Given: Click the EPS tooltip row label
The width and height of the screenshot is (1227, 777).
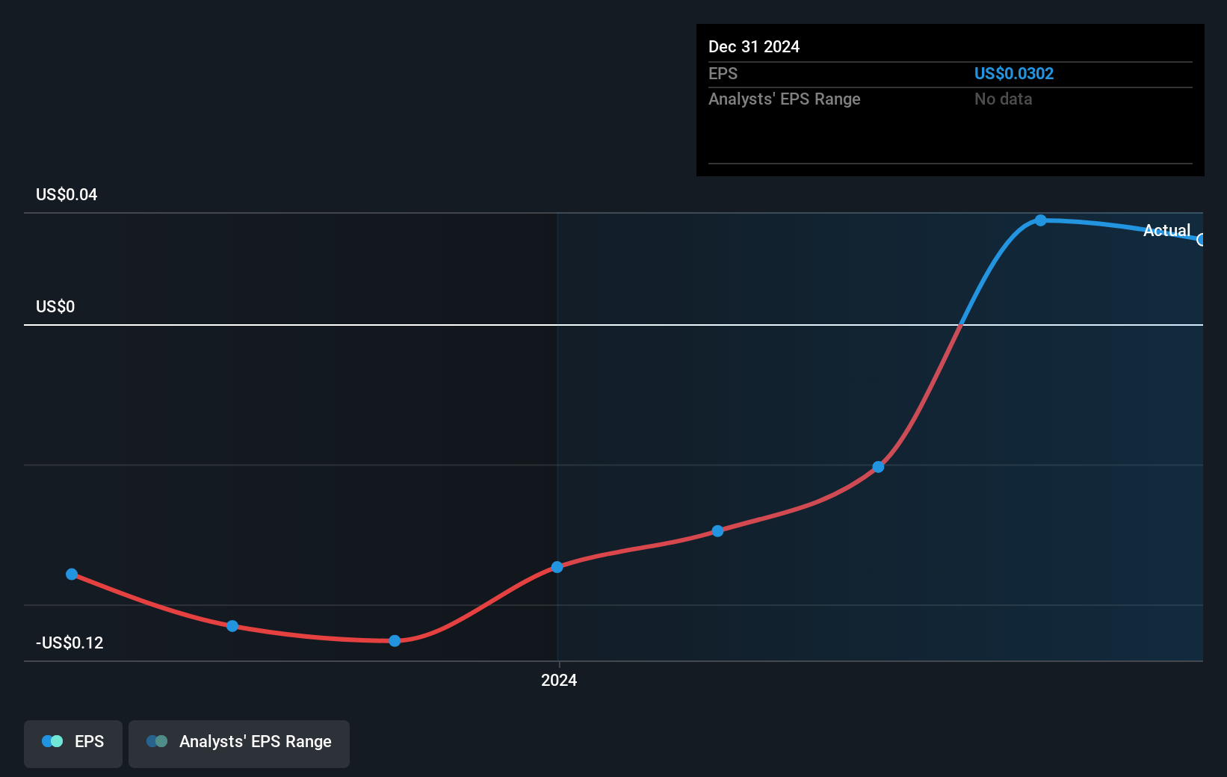Looking at the screenshot, I should point(723,73).
